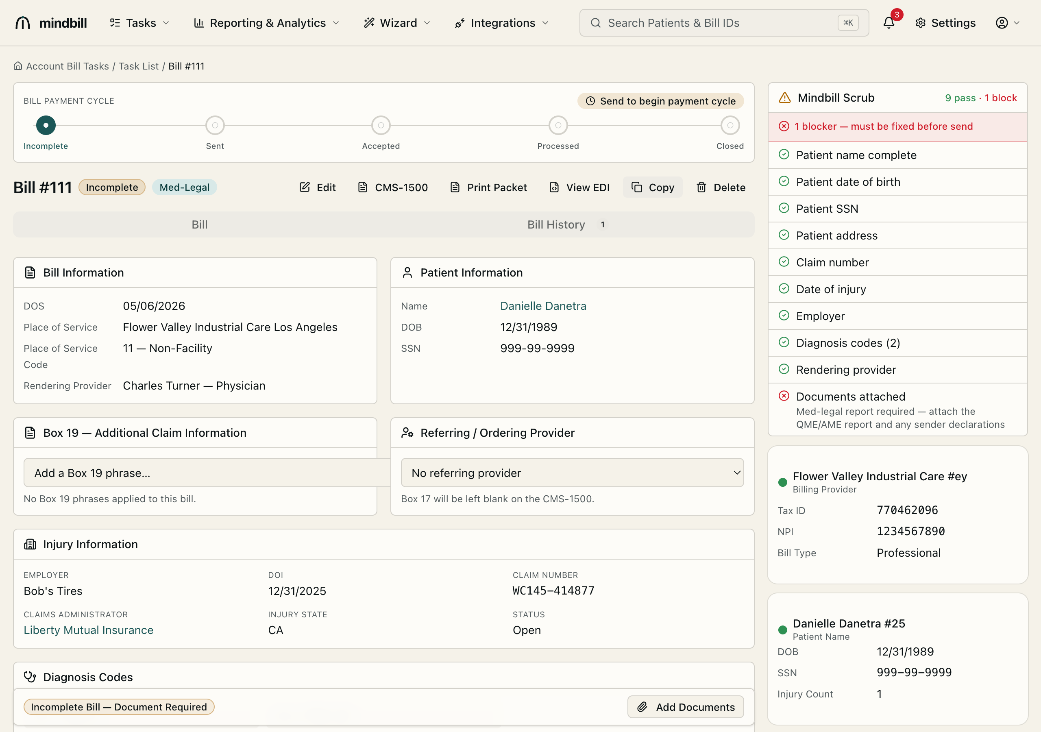Image resolution: width=1041 pixels, height=732 pixels.
Task: Click the search magnifier icon
Action: 596,23
